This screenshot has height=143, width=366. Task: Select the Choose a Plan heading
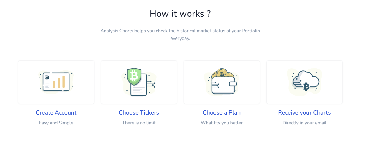coord(222,112)
